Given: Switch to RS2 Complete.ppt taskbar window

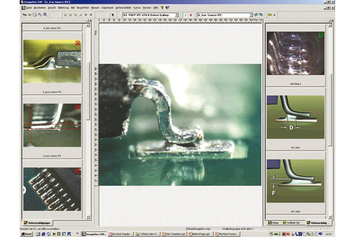Looking at the screenshot, I should 174,234.
